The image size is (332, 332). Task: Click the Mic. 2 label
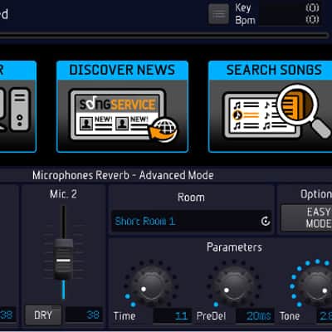[63, 194]
